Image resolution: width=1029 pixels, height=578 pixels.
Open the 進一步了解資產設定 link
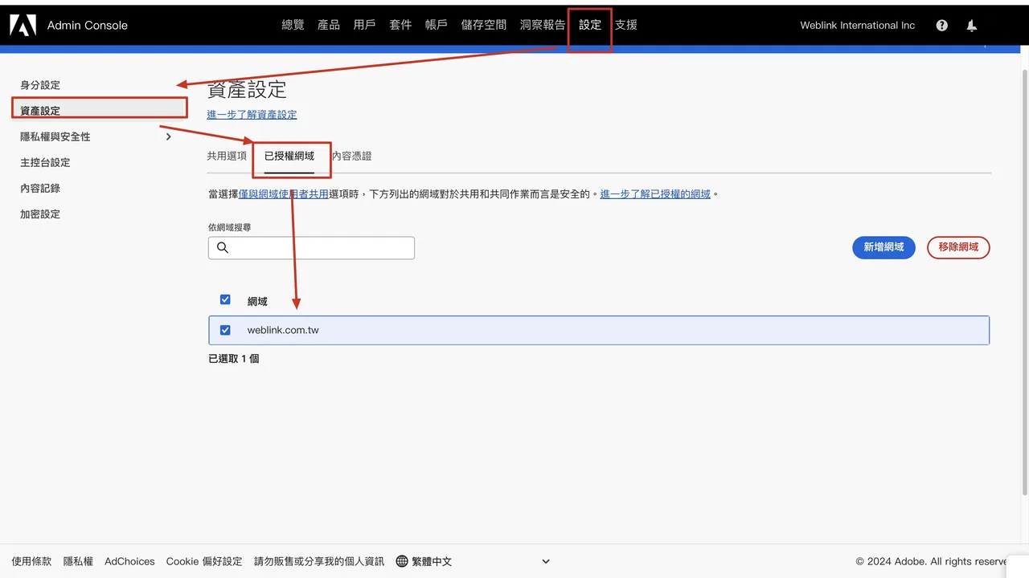click(x=252, y=115)
